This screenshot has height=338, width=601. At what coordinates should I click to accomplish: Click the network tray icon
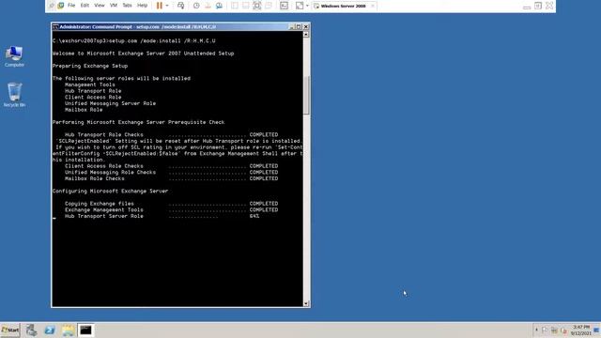(554, 330)
